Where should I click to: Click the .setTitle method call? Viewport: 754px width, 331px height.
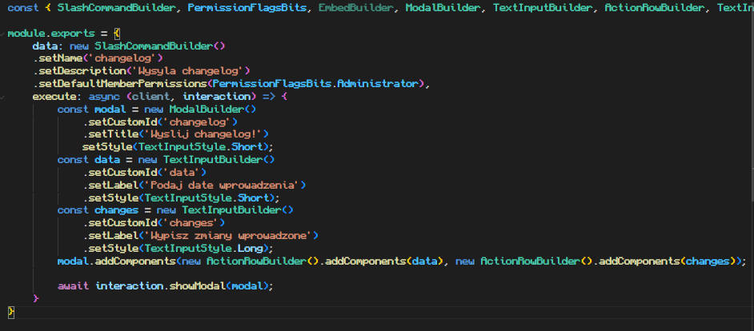[110, 134]
